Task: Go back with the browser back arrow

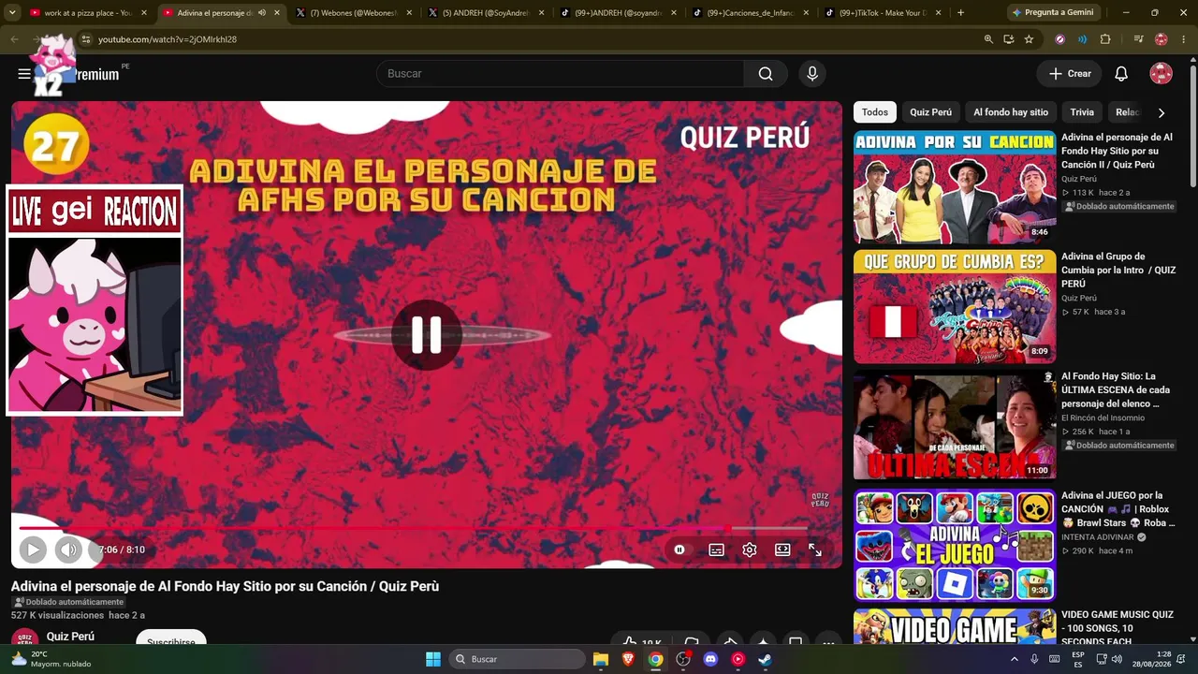Action: coord(14,39)
